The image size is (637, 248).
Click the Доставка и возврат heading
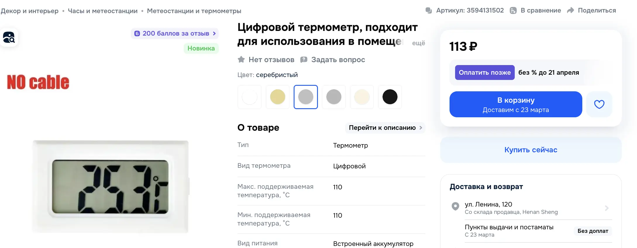point(486,187)
